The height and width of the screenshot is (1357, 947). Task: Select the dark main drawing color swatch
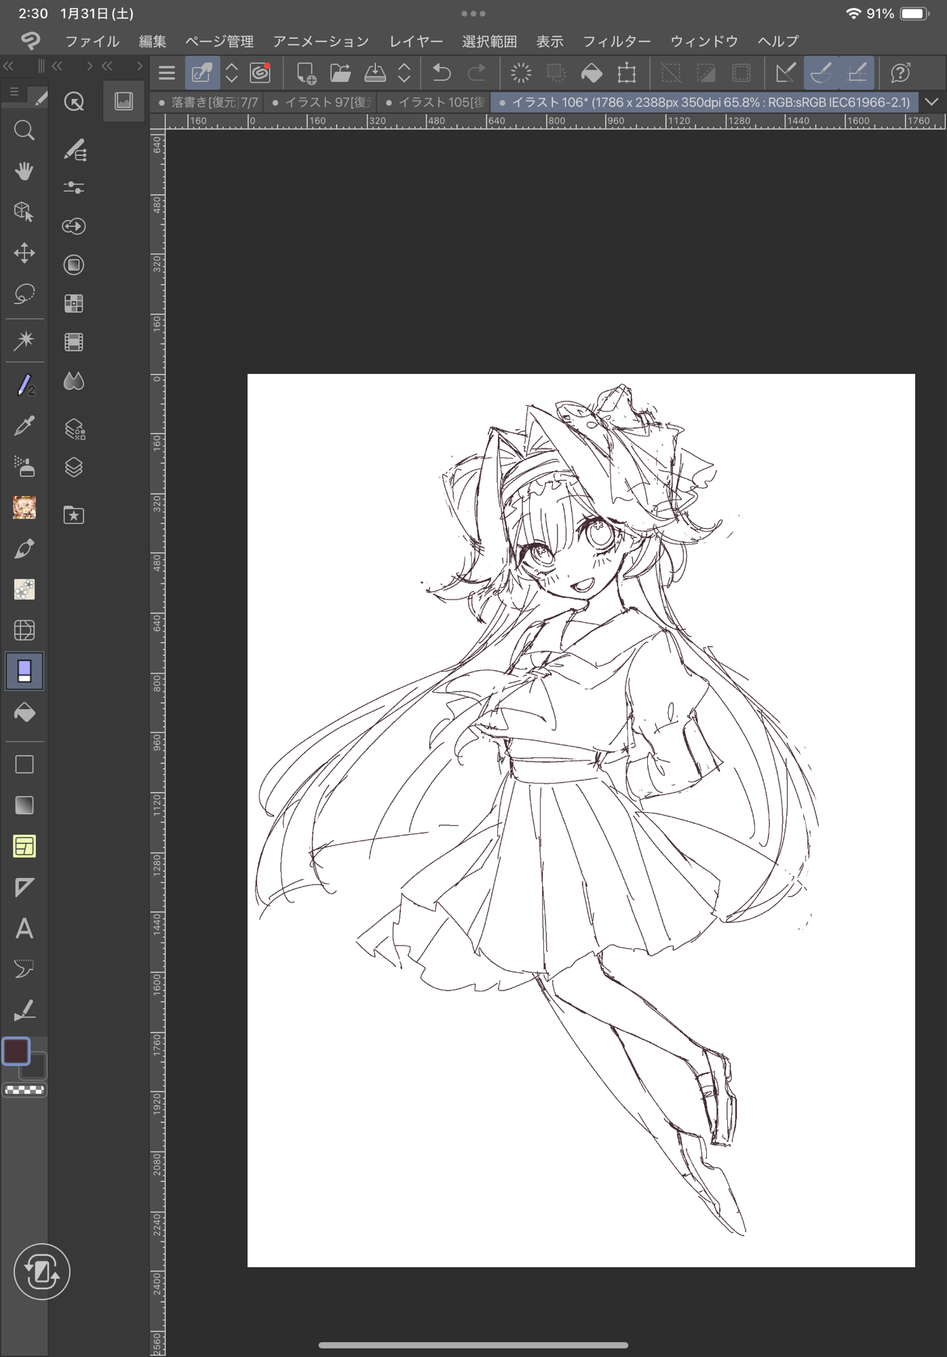coord(16,1051)
